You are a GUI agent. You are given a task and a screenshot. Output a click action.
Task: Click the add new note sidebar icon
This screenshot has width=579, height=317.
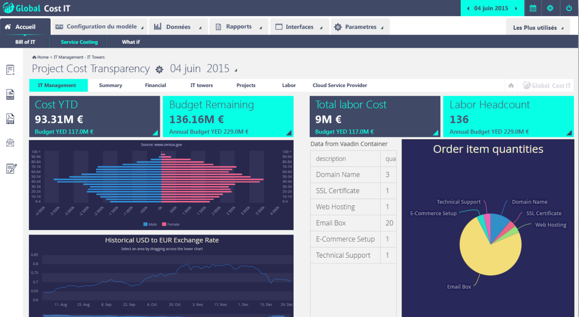[11, 70]
